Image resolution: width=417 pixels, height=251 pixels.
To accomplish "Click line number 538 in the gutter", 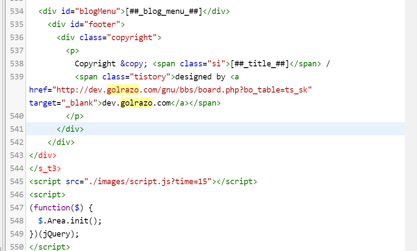I will [x=17, y=64].
